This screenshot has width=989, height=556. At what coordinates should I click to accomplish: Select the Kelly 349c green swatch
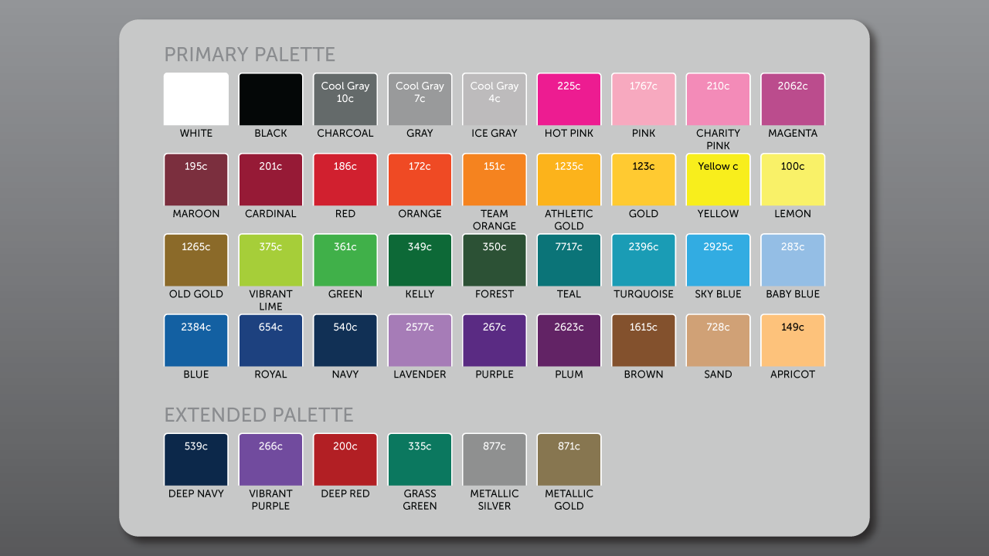coord(420,260)
